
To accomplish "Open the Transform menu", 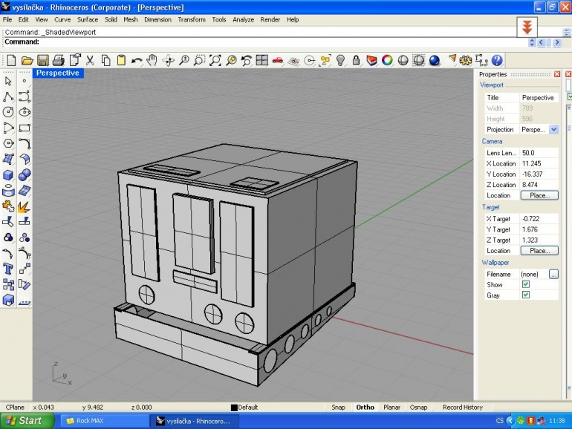I will click(x=192, y=20).
